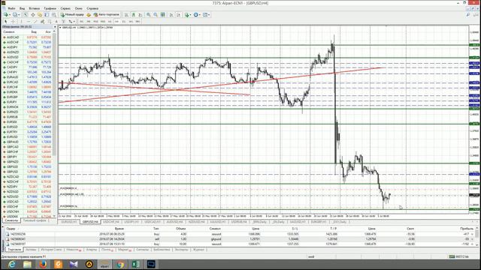Image resolution: width=481 pixels, height=270 pixels.
Task: Select the Fibonacci retracement tool
Action: click(x=50, y=22)
